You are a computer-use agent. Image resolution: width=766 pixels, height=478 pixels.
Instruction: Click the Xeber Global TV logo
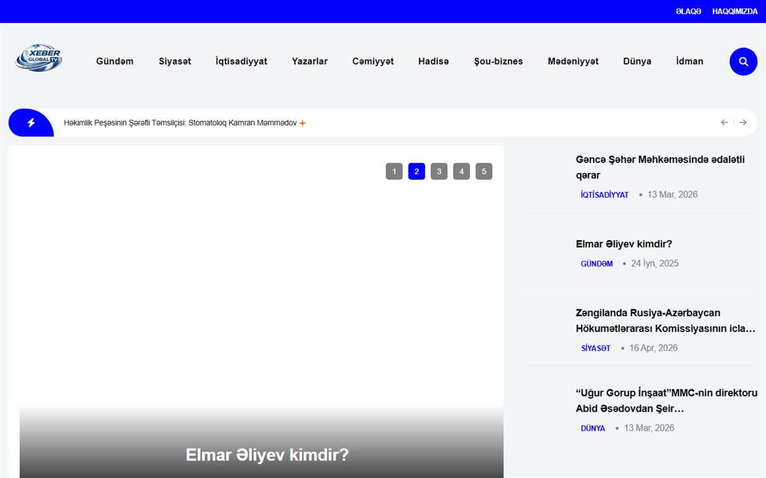[x=38, y=58]
